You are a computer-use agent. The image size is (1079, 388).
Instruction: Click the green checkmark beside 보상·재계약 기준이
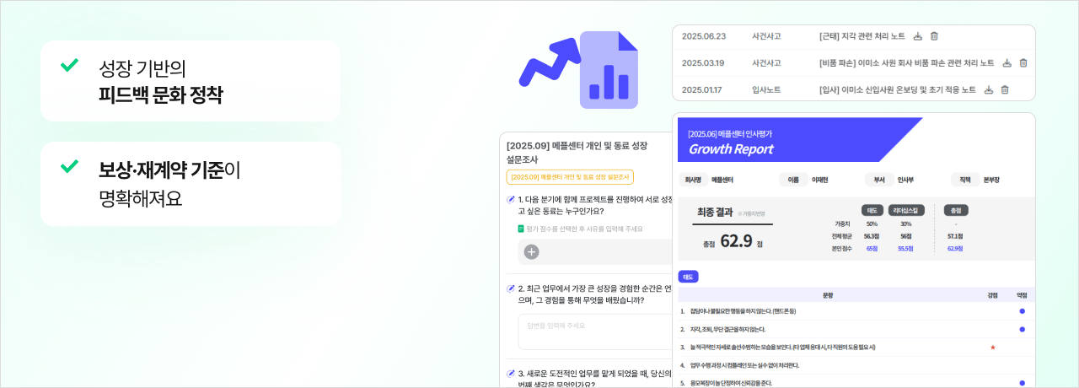click(70, 166)
